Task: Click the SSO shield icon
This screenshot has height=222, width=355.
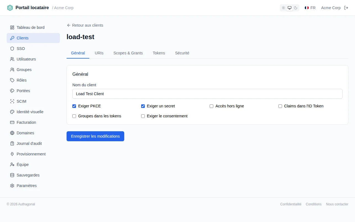Action: [x=12, y=49]
